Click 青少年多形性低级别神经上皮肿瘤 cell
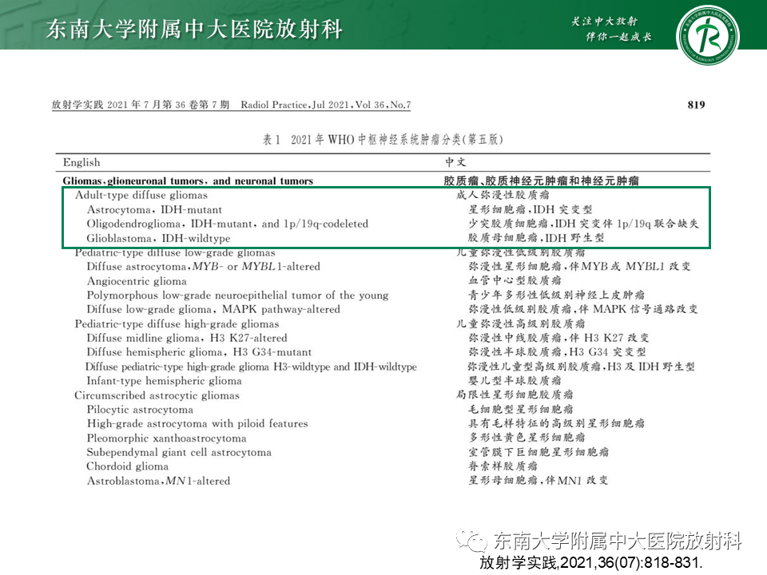The image size is (767, 575). click(x=556, y=295)
